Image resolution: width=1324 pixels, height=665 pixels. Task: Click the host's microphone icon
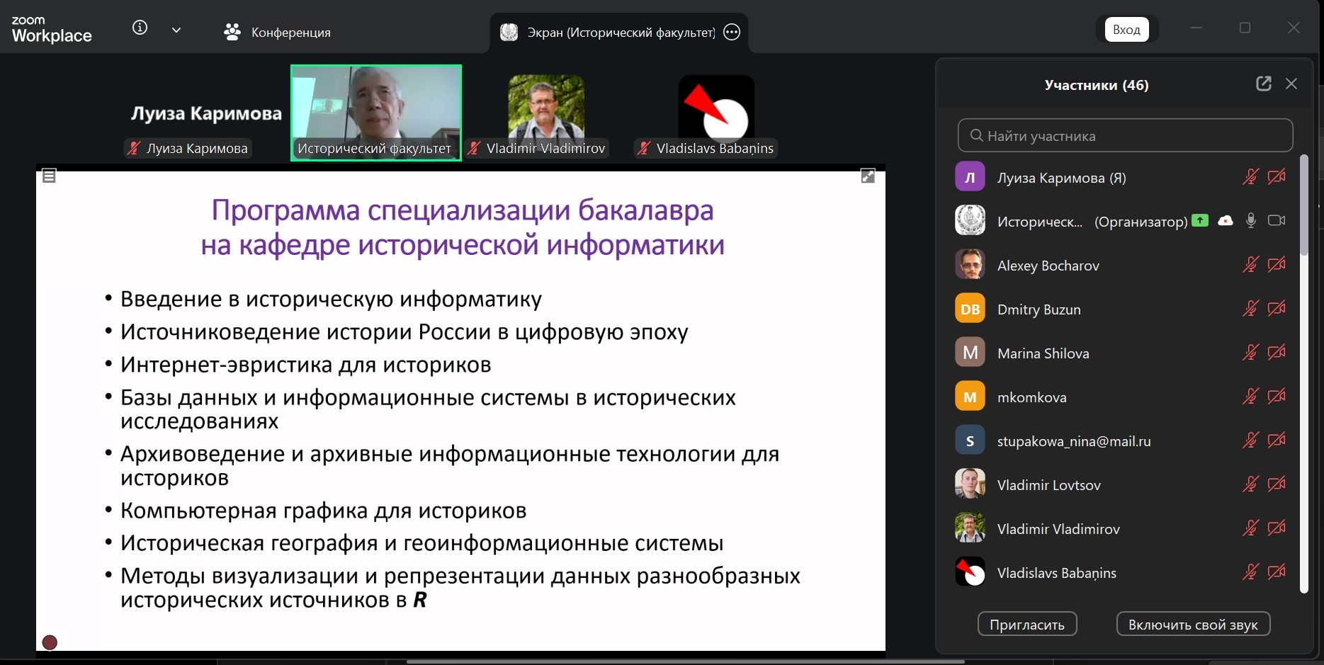1251,220
